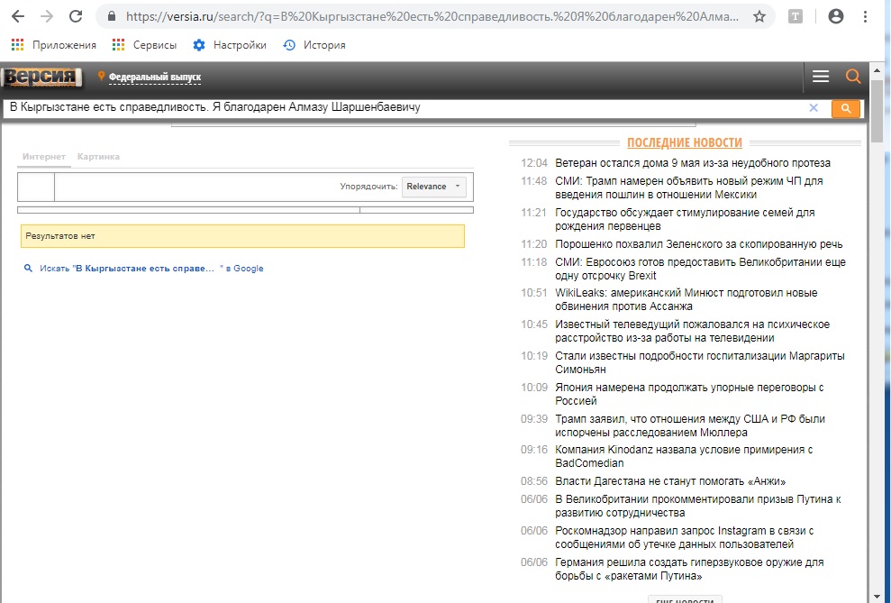Open the site hamburger menu

820,77
